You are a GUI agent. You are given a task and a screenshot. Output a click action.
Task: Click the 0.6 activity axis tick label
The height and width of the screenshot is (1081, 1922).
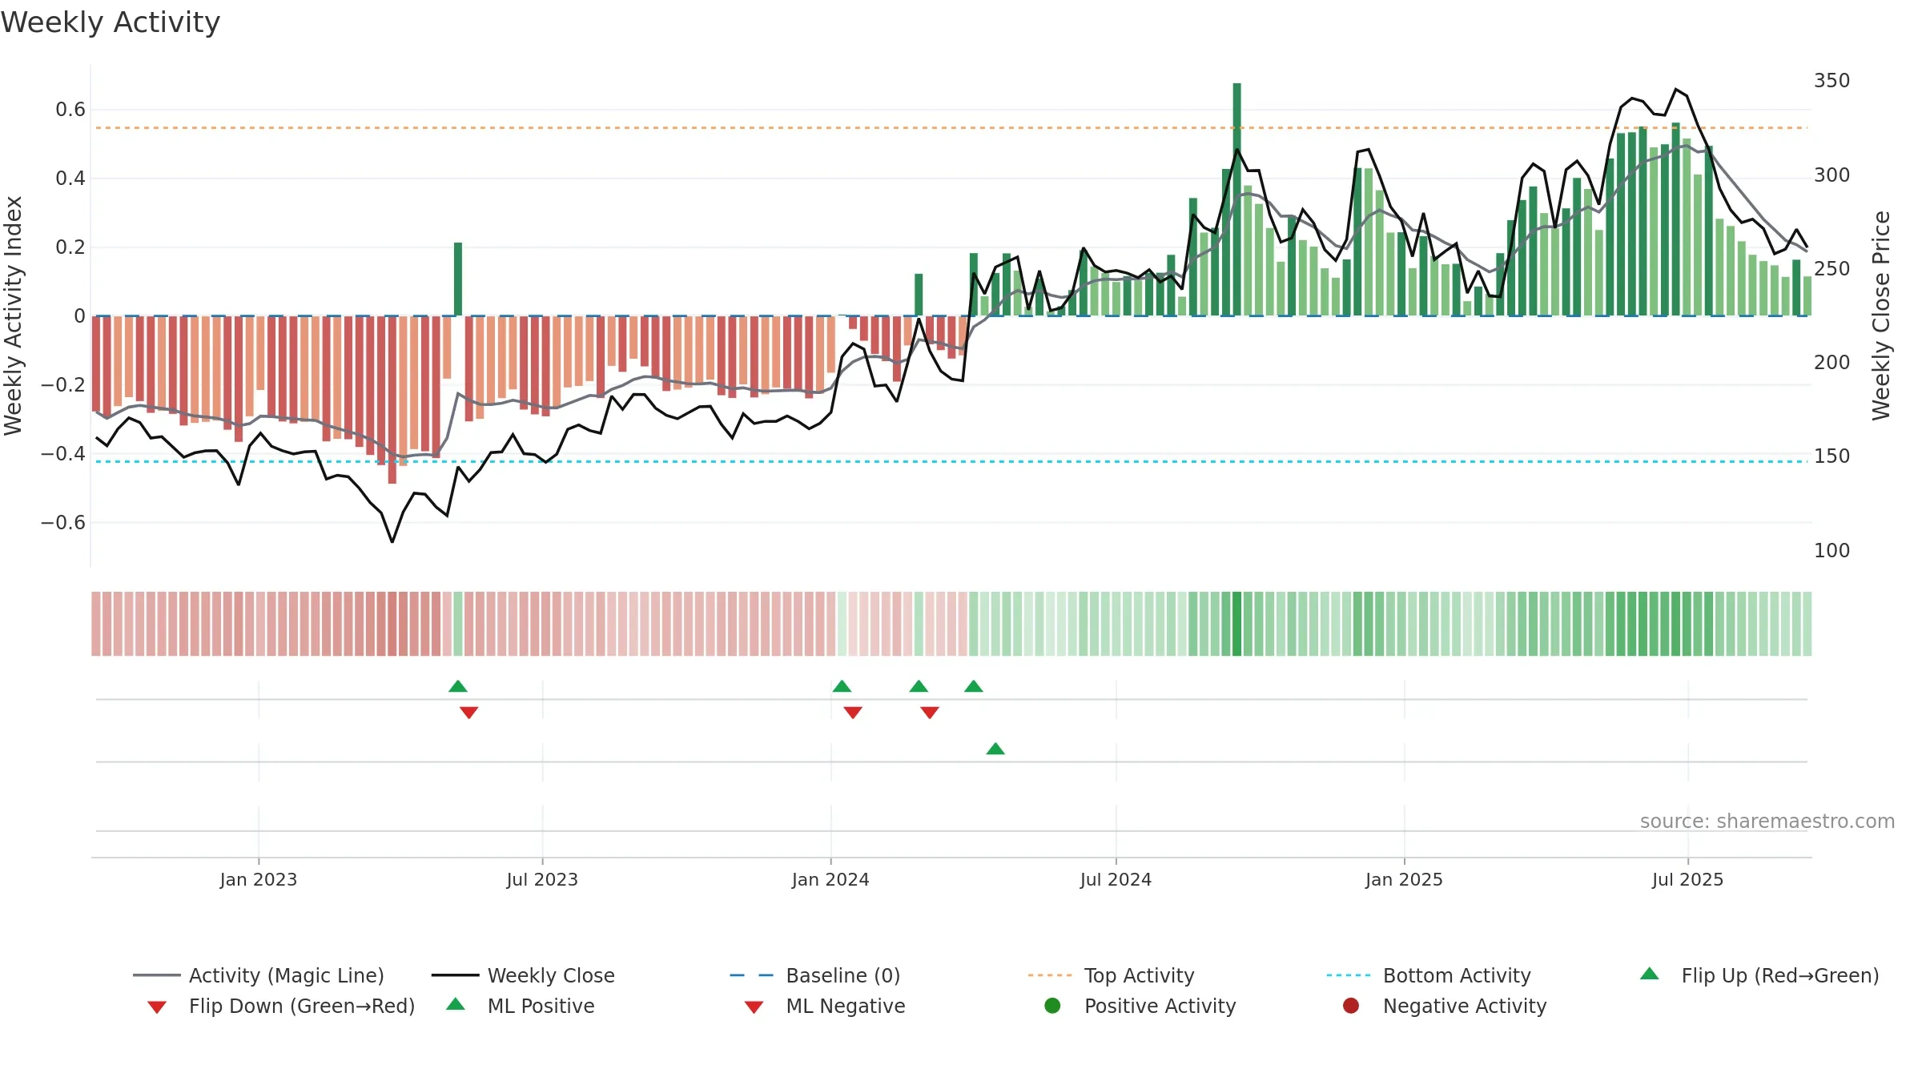(70, 110)
